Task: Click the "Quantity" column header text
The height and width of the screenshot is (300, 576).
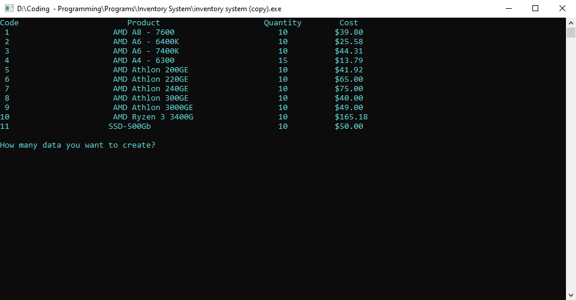Action: pos(282,23)
